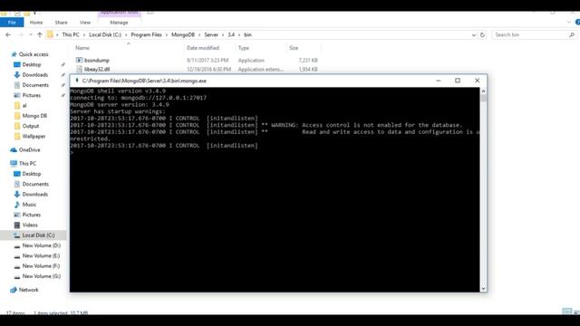Open the Manage ribbon tab
The image size is (580, 326).
(x=119, y=23)
